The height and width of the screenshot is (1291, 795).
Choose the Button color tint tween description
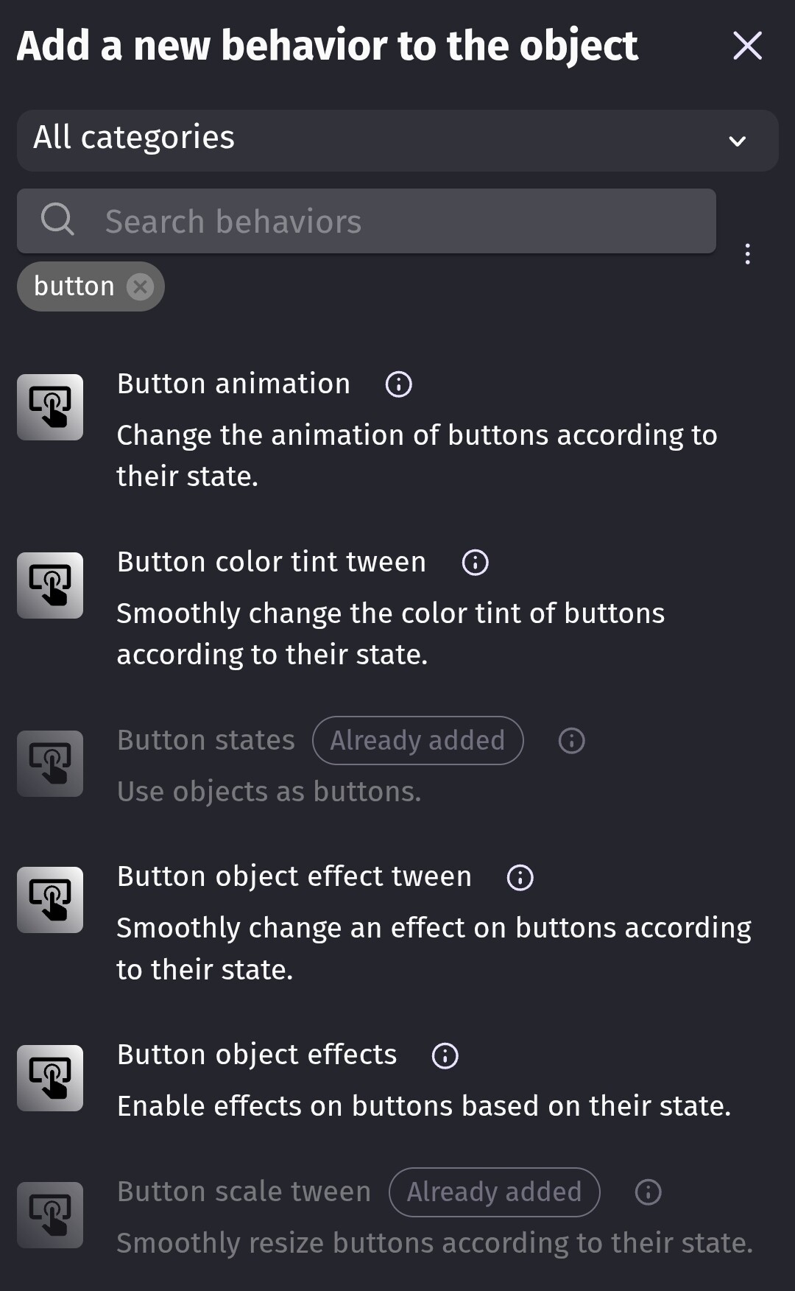[390, 634]
